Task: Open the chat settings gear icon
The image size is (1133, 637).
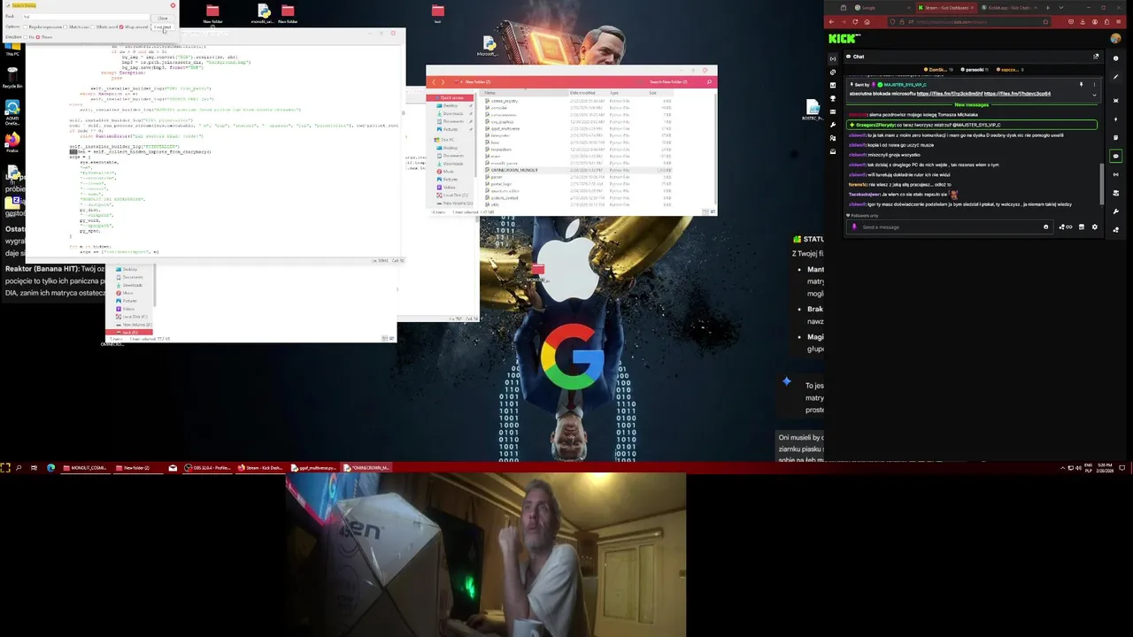Action: [x=1095, y=227]
